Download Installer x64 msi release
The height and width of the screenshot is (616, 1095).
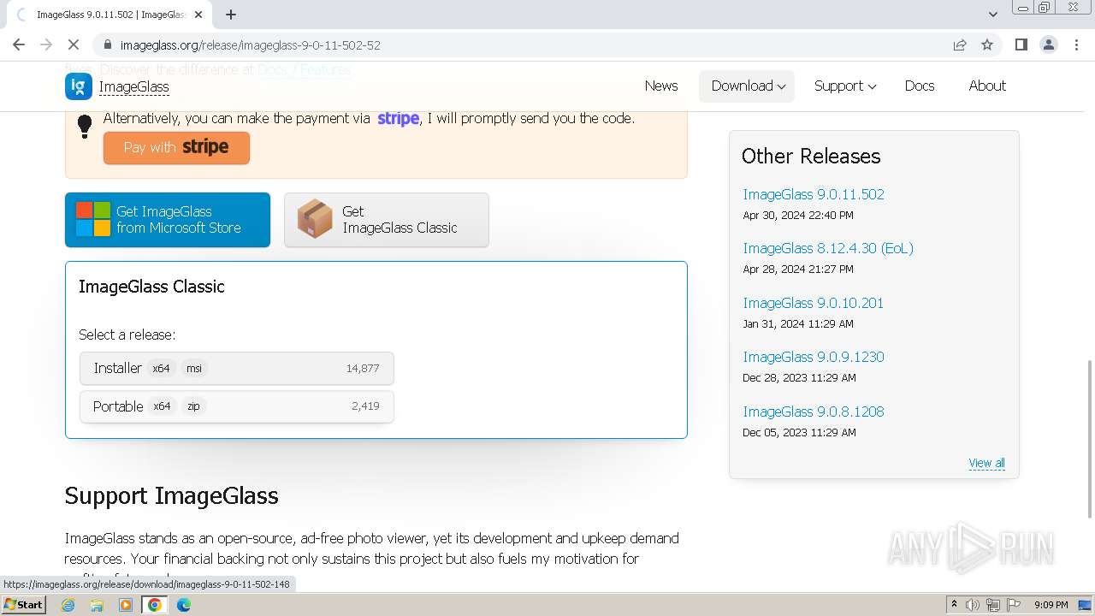coord(237,368)
